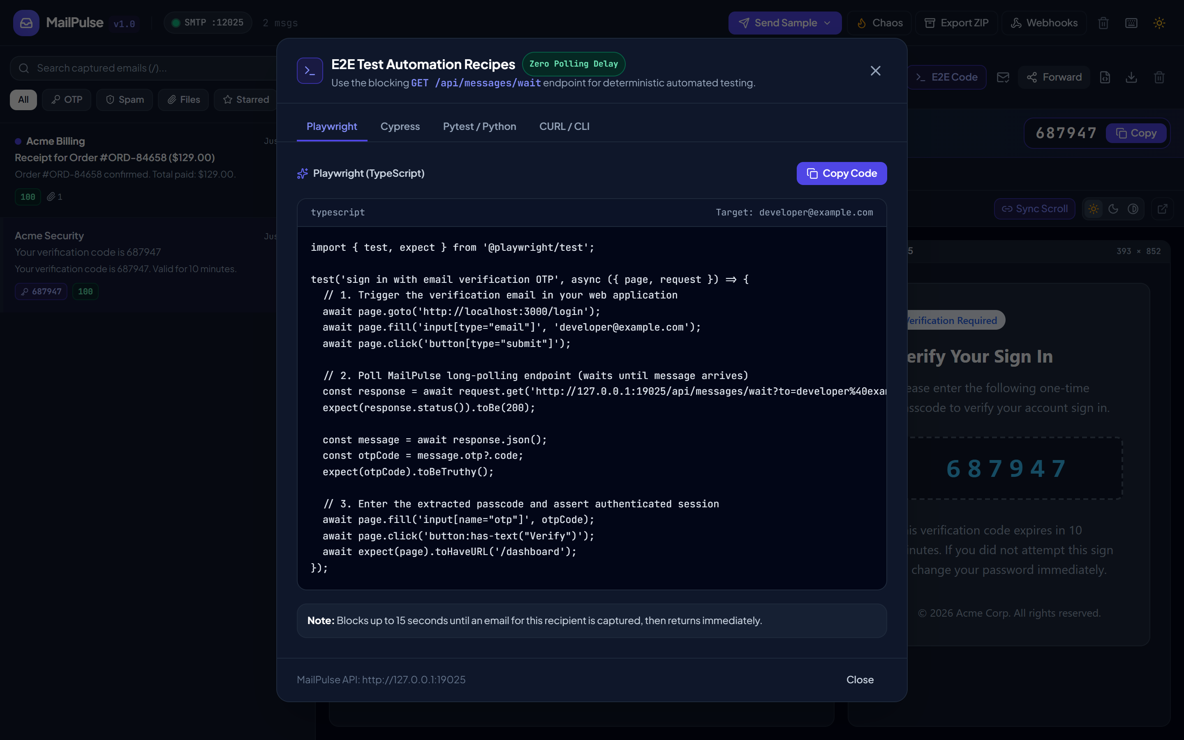Click the Copy Code button
Screen dimensions: 1184x740
pos(842,173)
